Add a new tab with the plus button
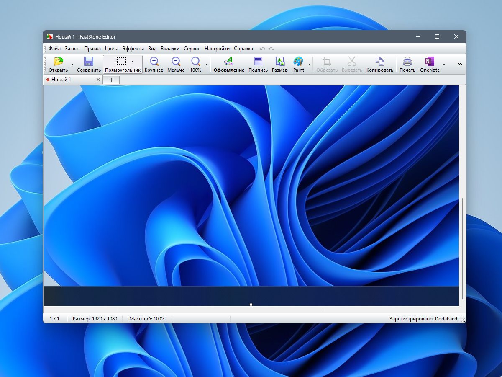The height and width of the screenshot is (377, 502). pos(111,80)
